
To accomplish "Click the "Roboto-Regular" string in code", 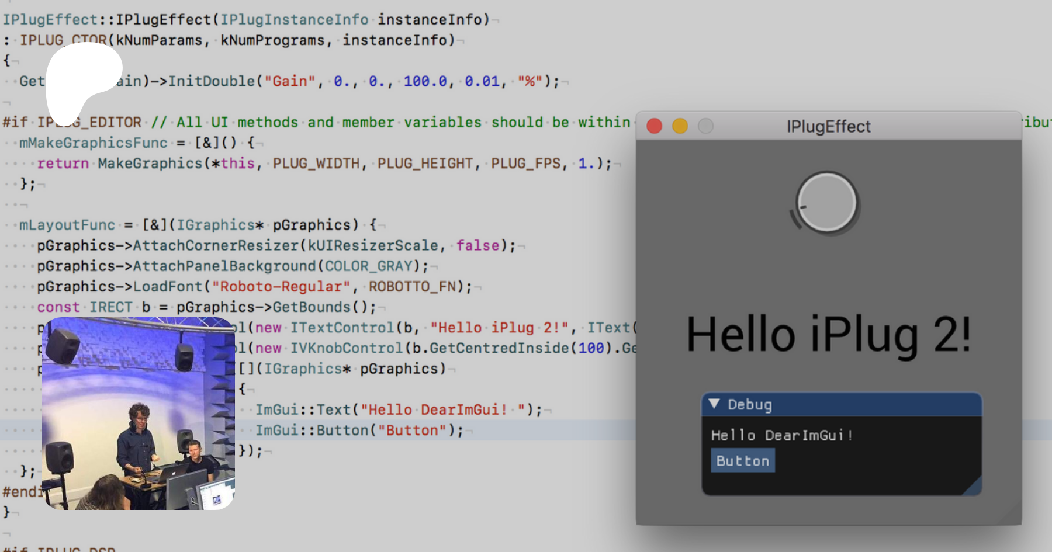I will tap(281, 287).
